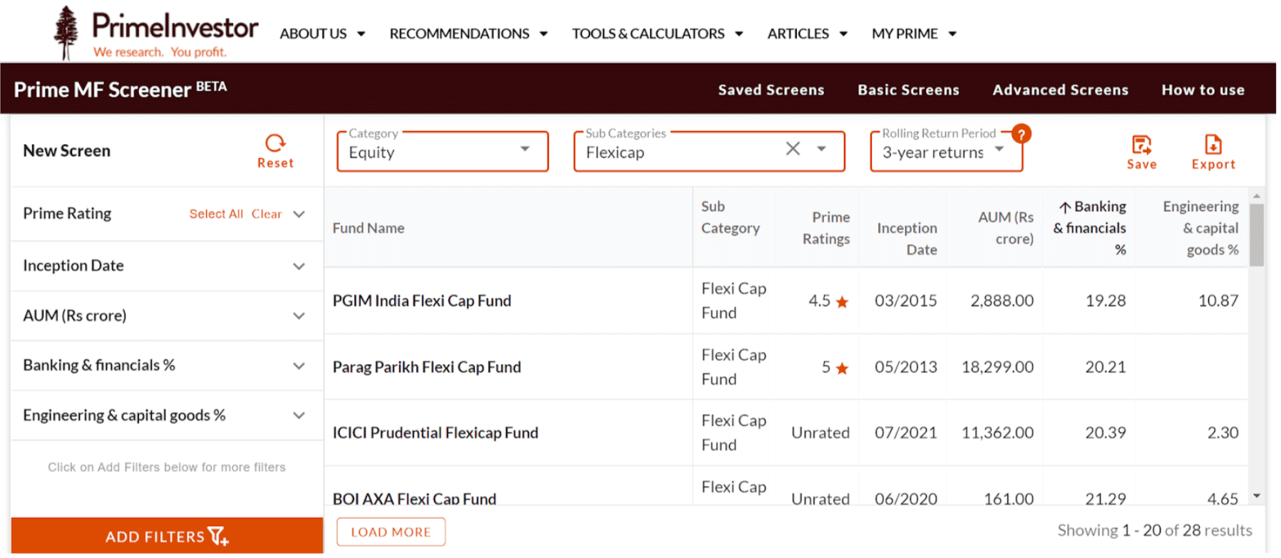This screenshot has height=558, width=1281.
Task: Click Load More results
Action: (391, 532)
